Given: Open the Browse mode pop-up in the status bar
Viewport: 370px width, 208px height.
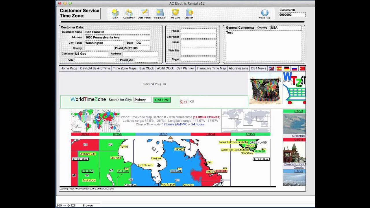Looking at the screenshot, I should click(x=88, y=205).
